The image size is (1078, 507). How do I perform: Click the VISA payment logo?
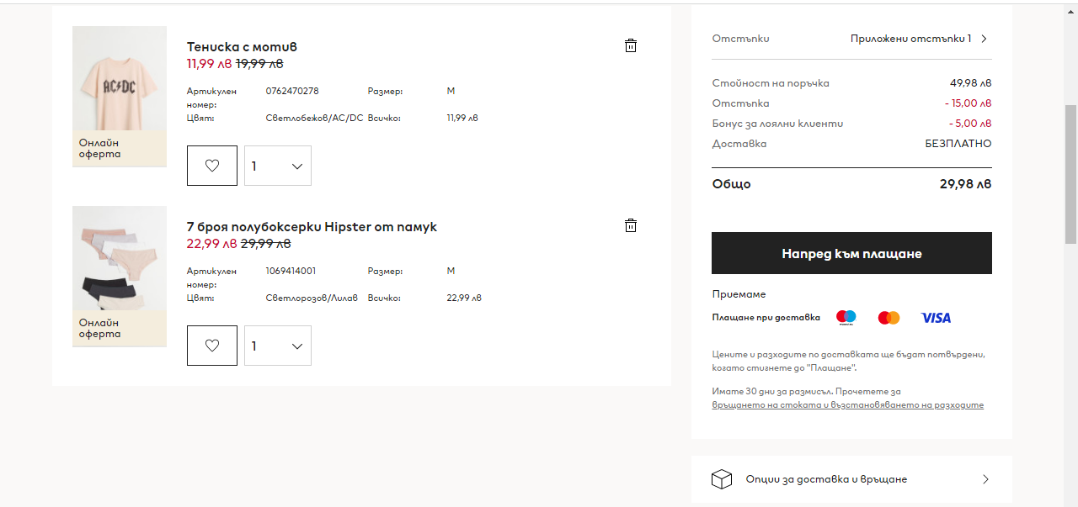click(936, 318)
